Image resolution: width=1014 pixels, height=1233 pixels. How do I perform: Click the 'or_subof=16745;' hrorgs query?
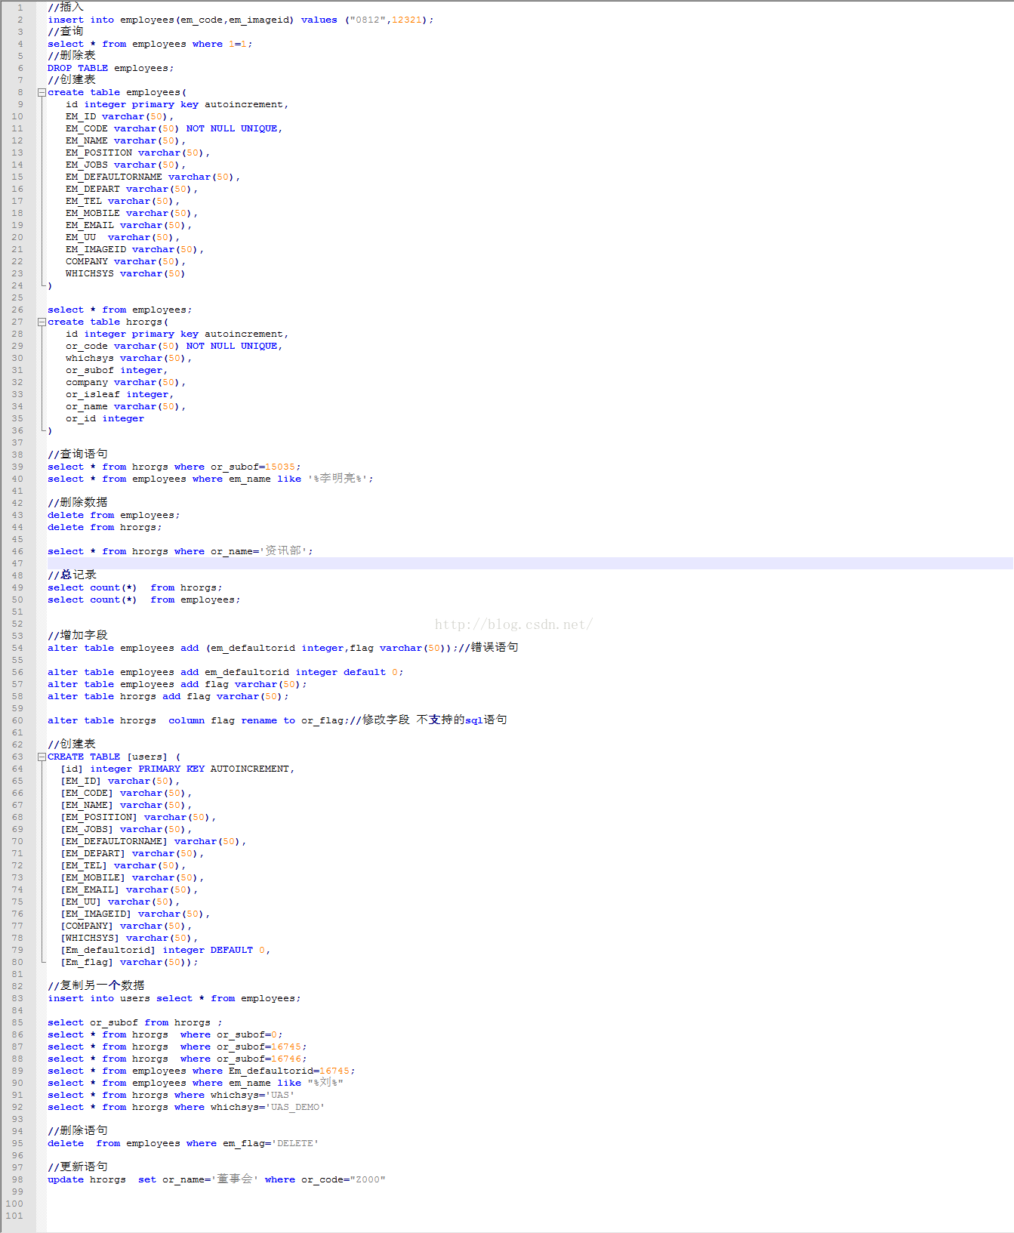(x=177, y=1047)
